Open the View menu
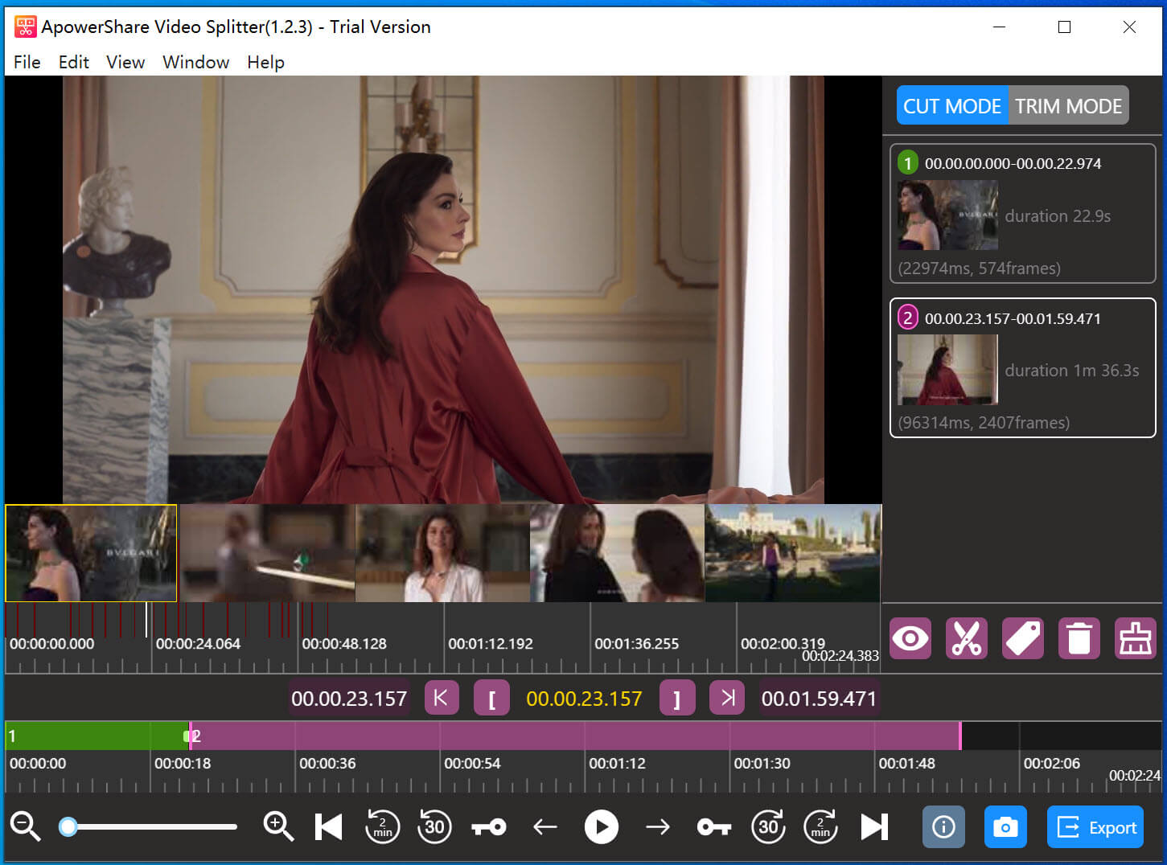 (125, 62)
